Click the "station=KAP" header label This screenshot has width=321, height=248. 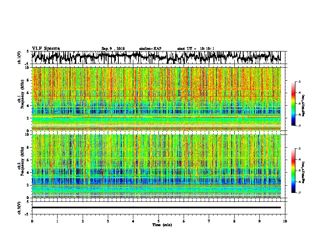pos(150,49)
